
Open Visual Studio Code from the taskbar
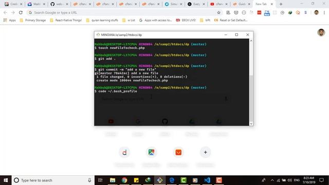click(207, 180)
